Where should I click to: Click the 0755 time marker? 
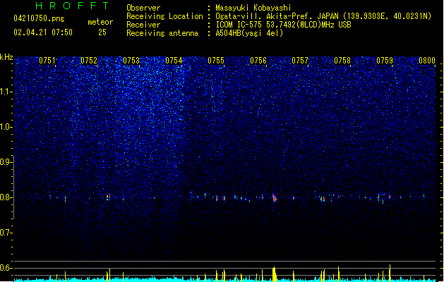tap(216, 61)
